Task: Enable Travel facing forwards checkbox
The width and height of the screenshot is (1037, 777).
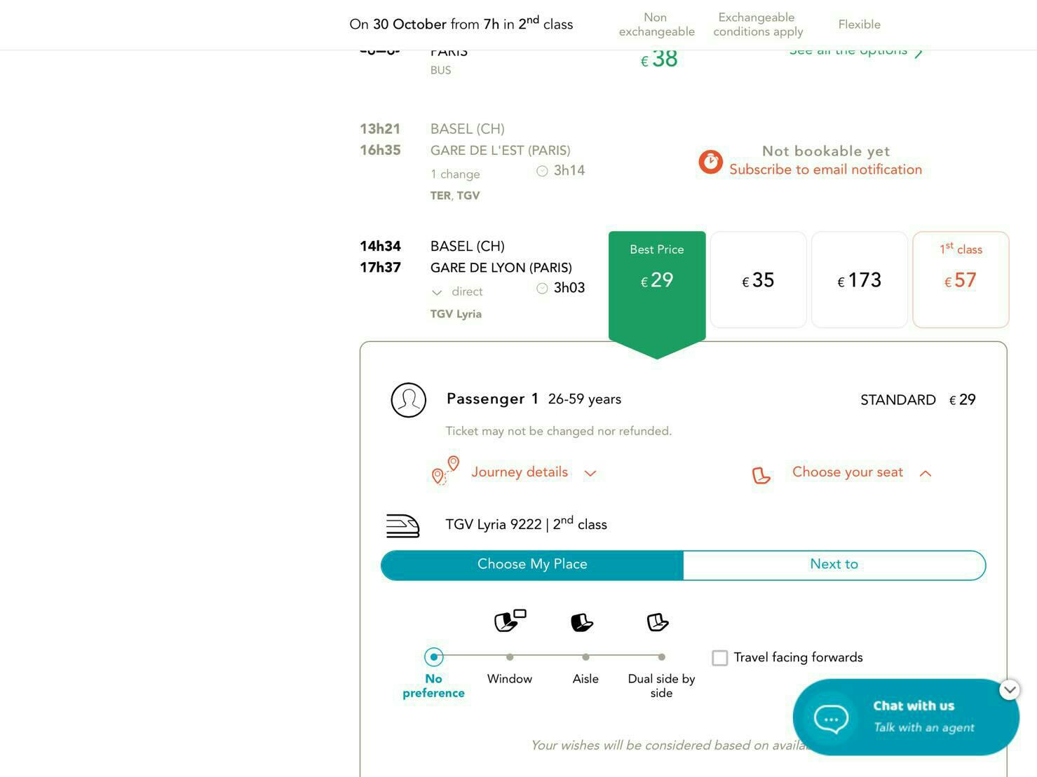Action: click(719, 658)
